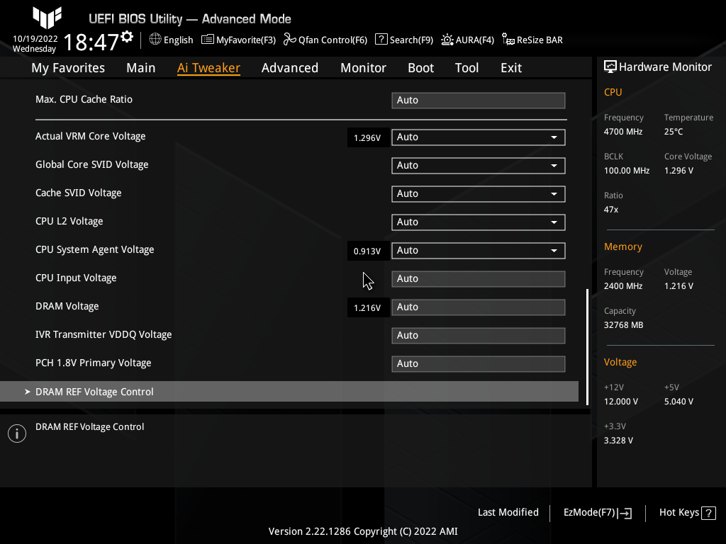The height and width of the screenshot is (544, 726).
Task: Open MyFavorite settings
Action: pyautogui.click(x=238, y=40)
